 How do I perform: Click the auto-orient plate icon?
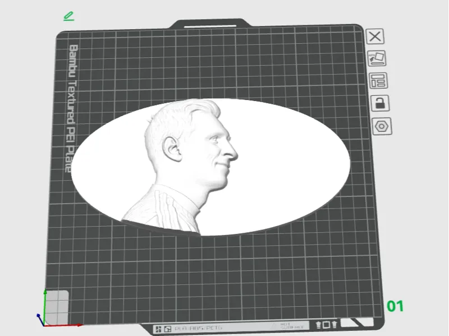[377, 58]
